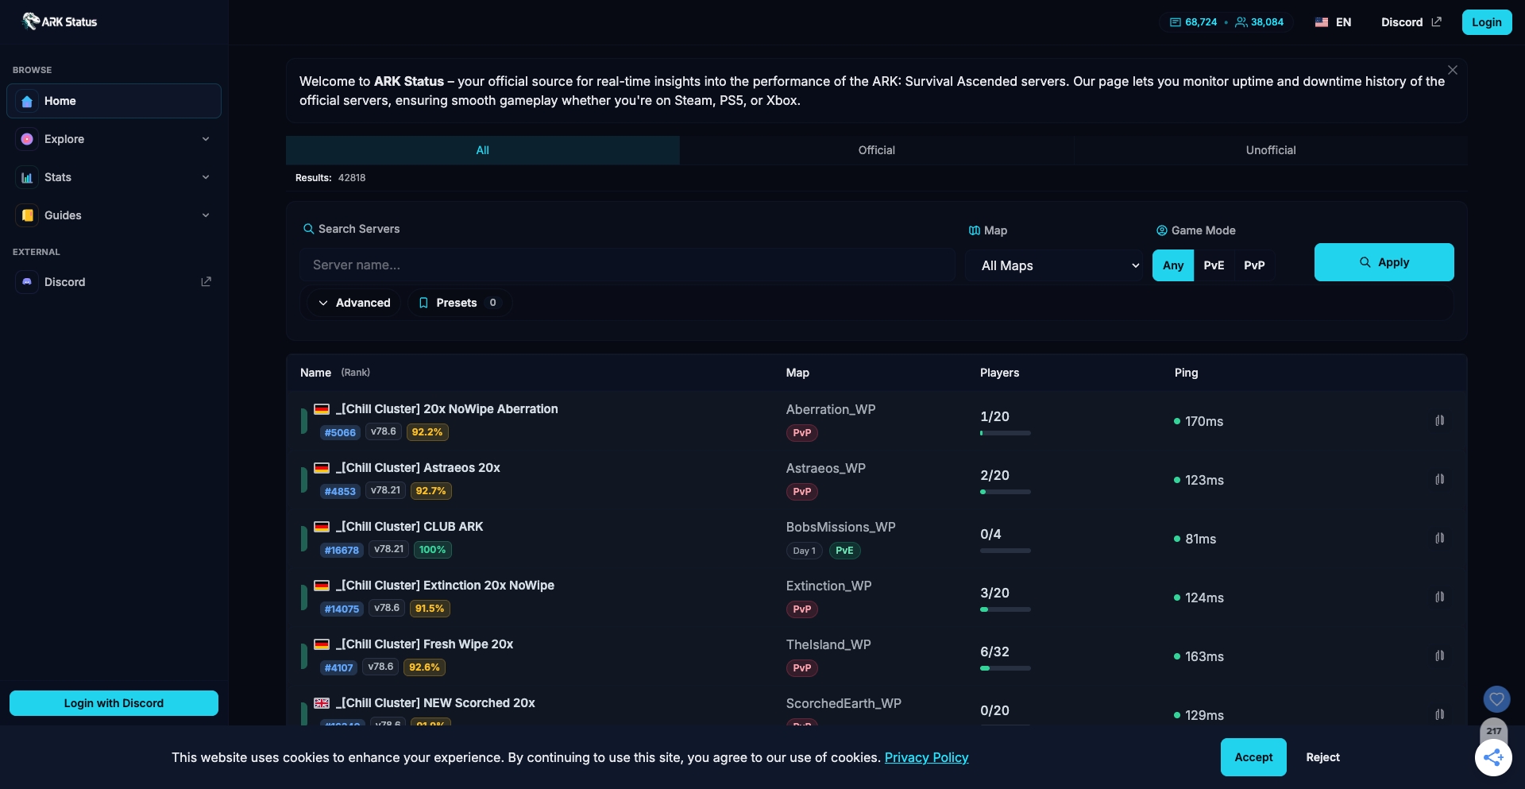Click the Discord icon under External

click(x=27, y=282)
